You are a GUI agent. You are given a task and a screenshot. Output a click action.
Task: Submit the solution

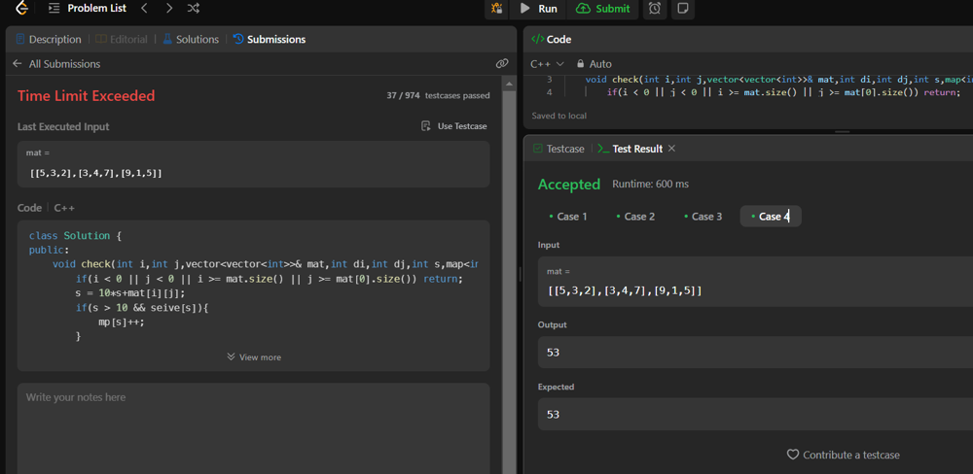tap(603, 9)
